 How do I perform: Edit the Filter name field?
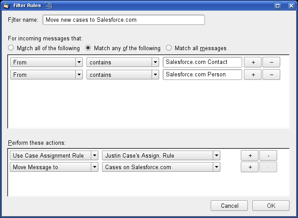coord(124,20)
